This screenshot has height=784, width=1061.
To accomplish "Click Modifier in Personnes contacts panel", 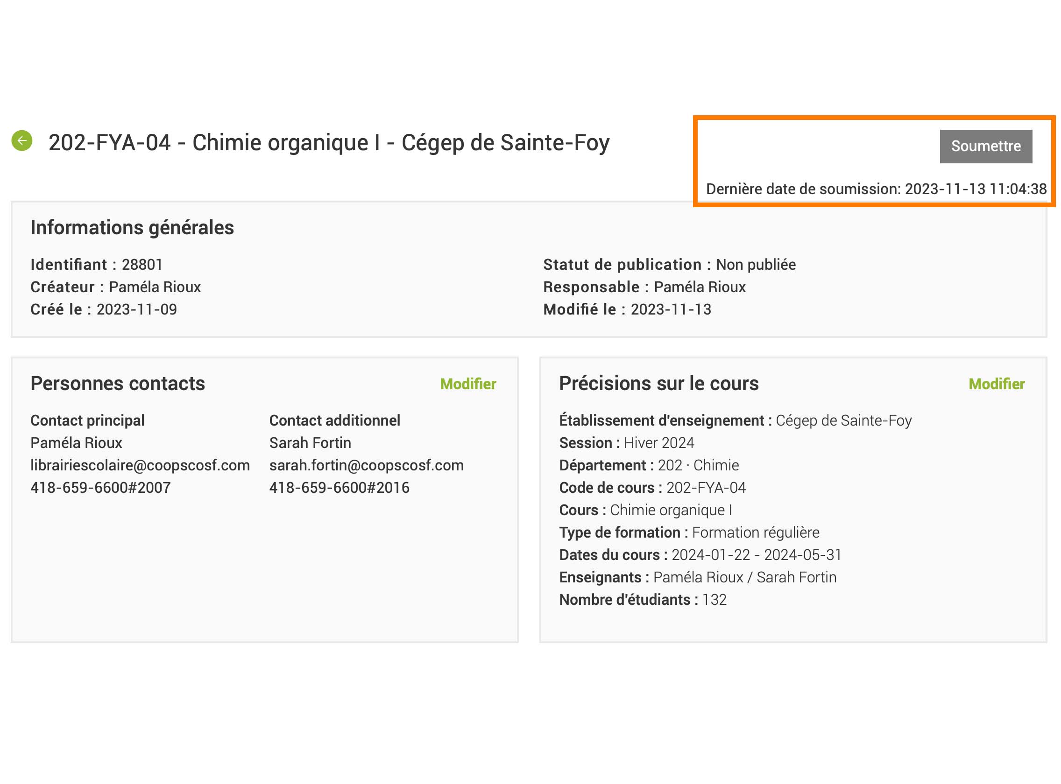I will click(468, 384).
